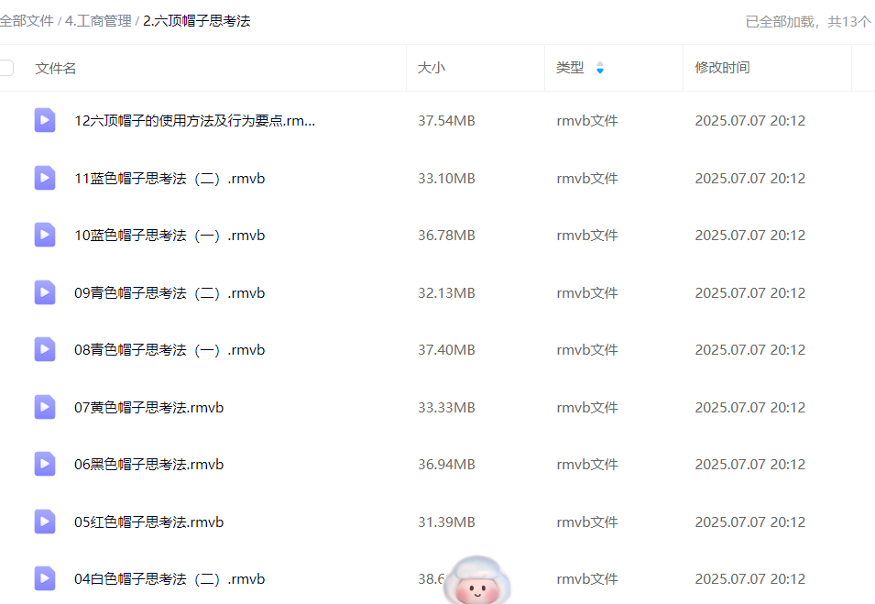The image size is (875, 604).
Task: Toggle the select-all checkbox in header
Action: [6, 67]
